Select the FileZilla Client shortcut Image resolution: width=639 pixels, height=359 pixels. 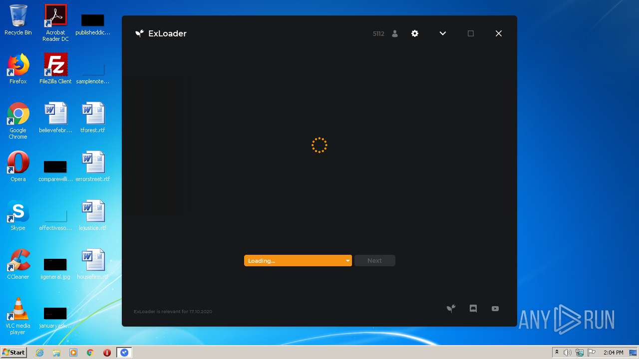(55, 69)
